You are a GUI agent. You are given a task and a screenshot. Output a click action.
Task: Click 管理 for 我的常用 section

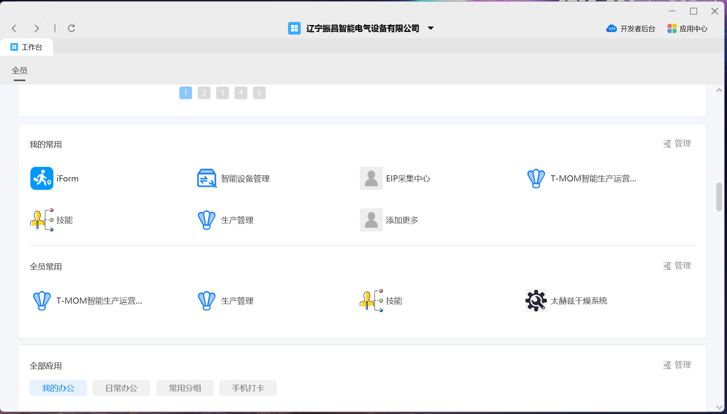(677, 144)
